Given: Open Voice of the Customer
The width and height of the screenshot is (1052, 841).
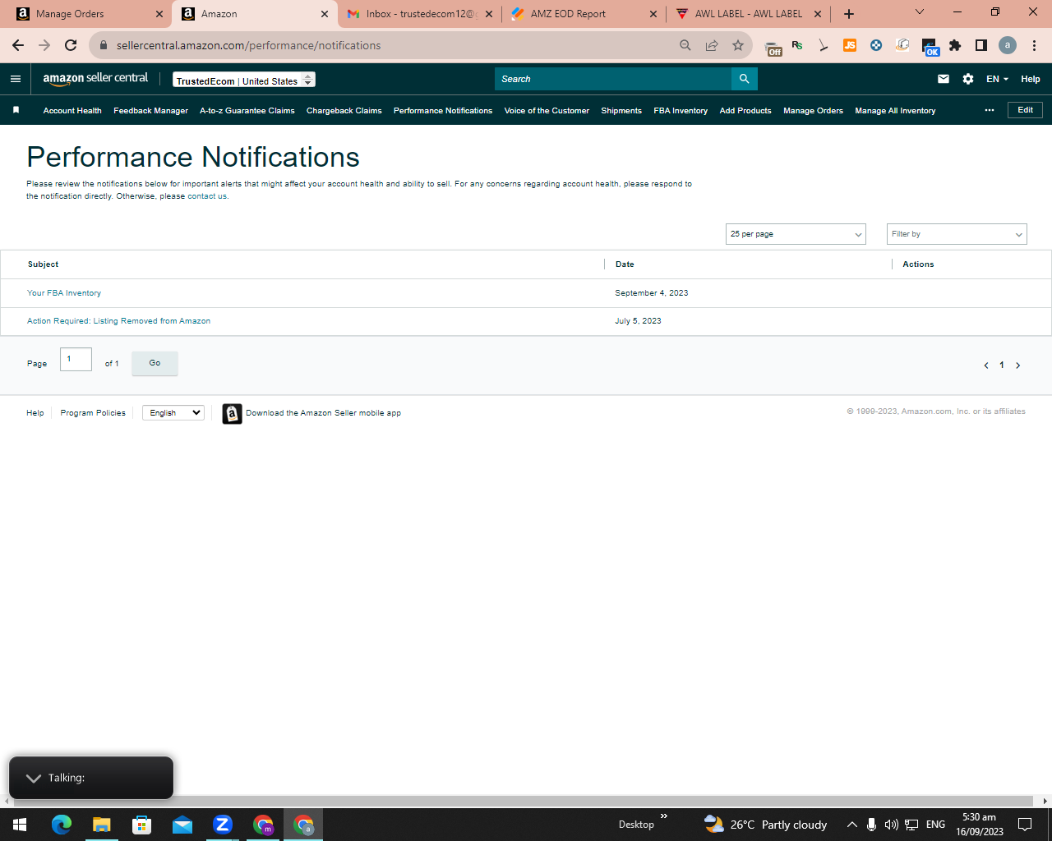Looking at the screenshot, I should [547, 111].
